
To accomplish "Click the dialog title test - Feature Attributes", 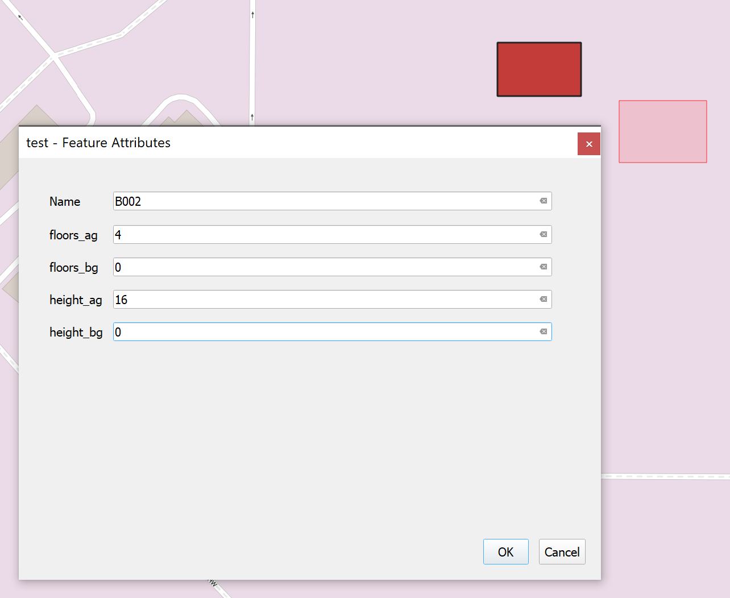I will click(98, 143).
